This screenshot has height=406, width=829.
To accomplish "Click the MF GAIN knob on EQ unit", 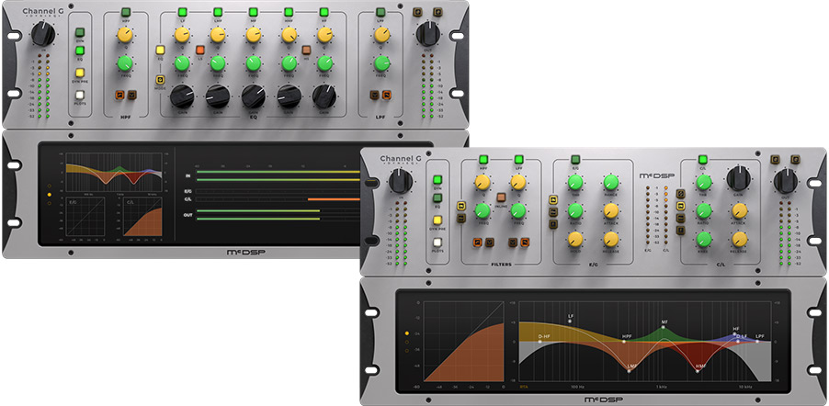I will click(254, 96).
